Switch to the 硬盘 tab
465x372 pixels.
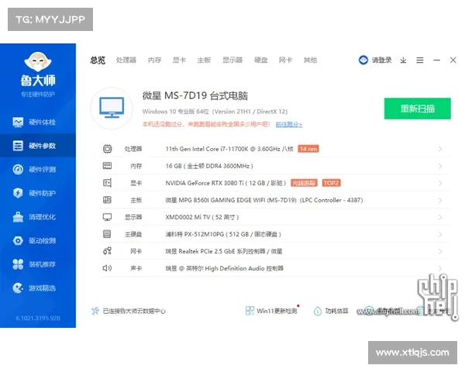(261, 60)
